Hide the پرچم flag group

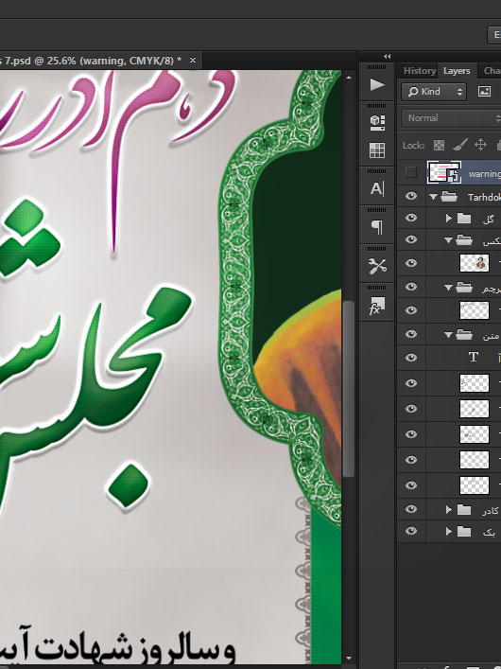(411, 287)
